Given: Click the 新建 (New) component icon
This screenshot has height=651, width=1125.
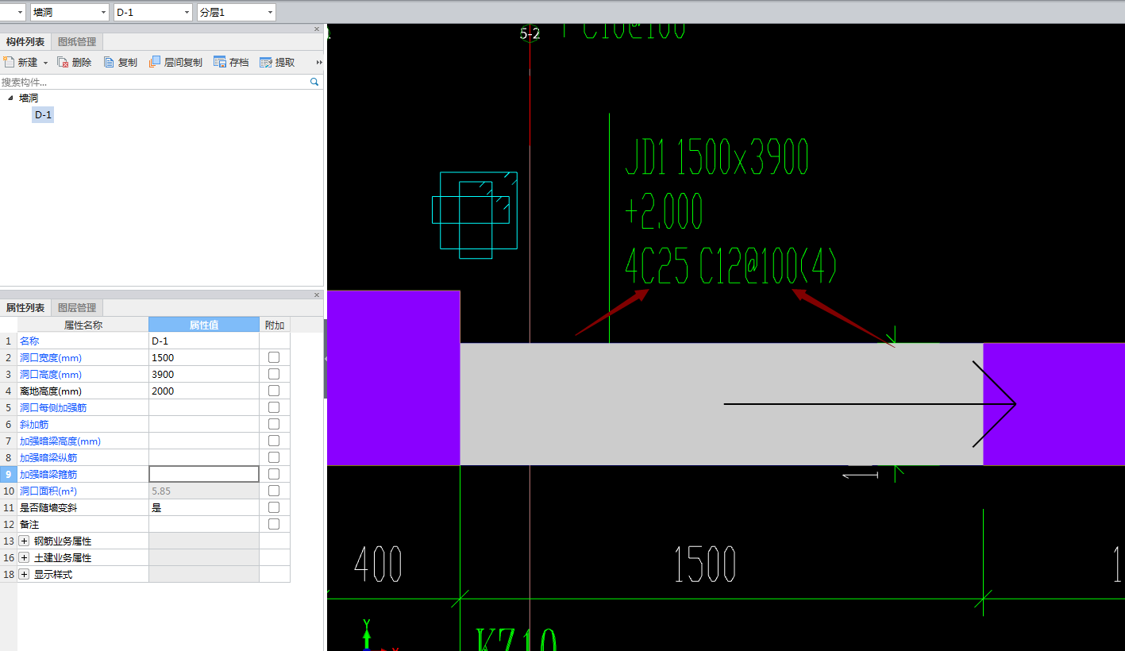Looking at the screenshot, I should coord(10,62).
